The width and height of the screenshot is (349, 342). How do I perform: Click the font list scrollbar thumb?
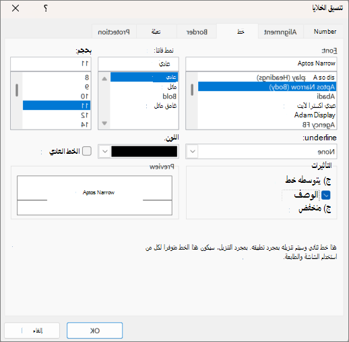pyautogui.click(x=192, y=90)
